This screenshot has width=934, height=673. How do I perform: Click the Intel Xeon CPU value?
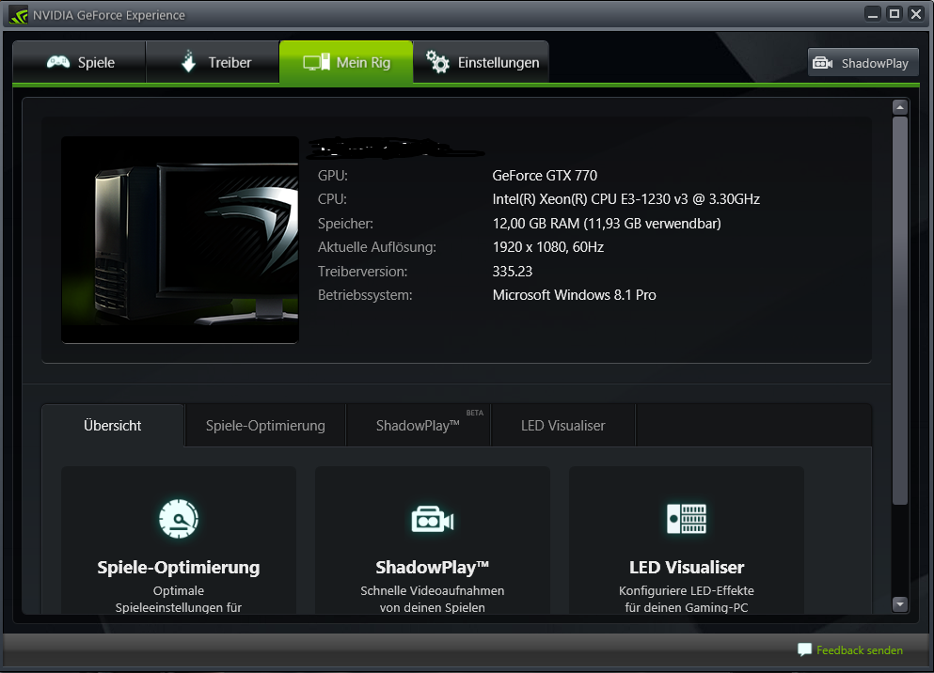pyautogui.click(x=626, y=199)
